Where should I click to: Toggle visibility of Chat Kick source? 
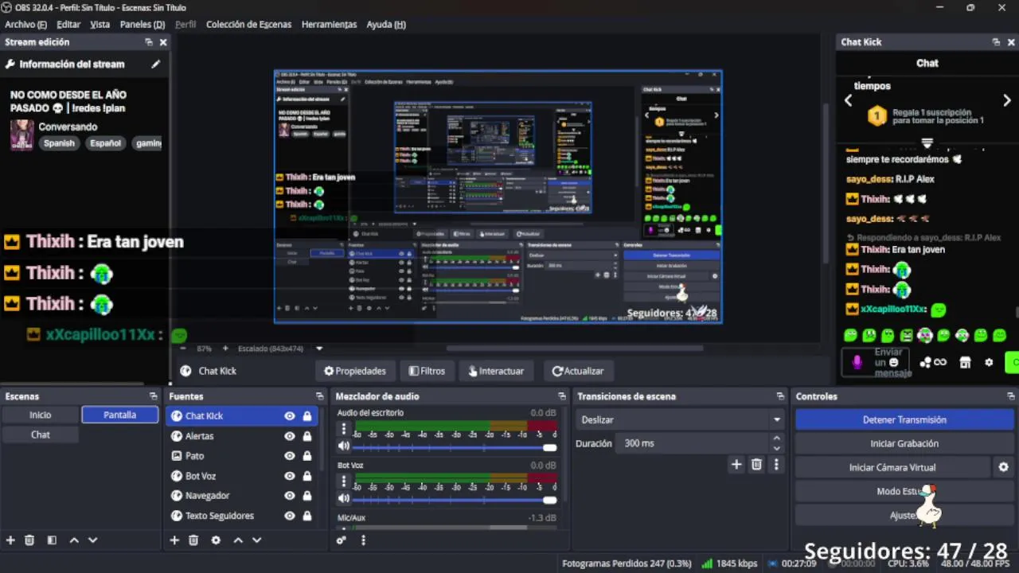tap(290, 416)
